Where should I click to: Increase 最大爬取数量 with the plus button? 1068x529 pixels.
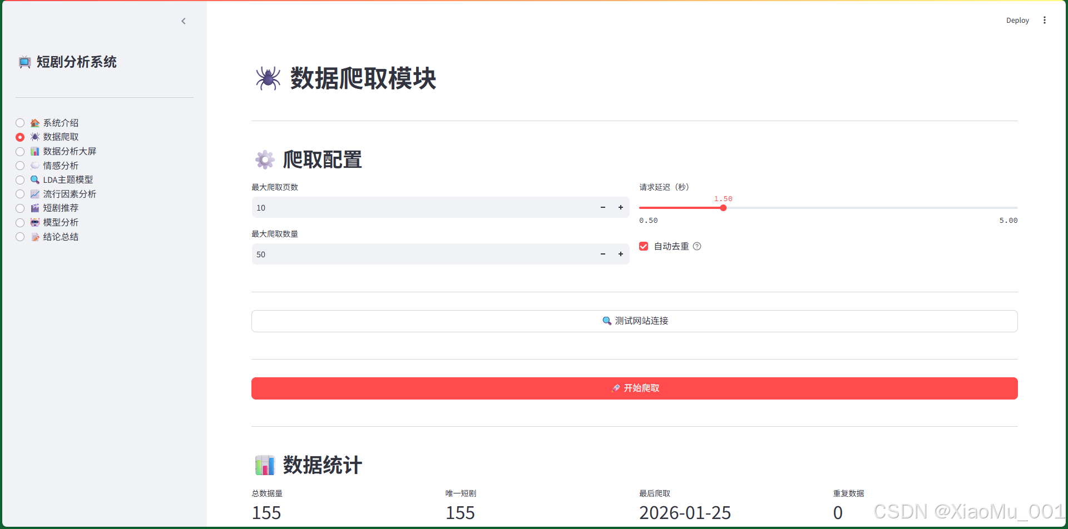[621, 254]
